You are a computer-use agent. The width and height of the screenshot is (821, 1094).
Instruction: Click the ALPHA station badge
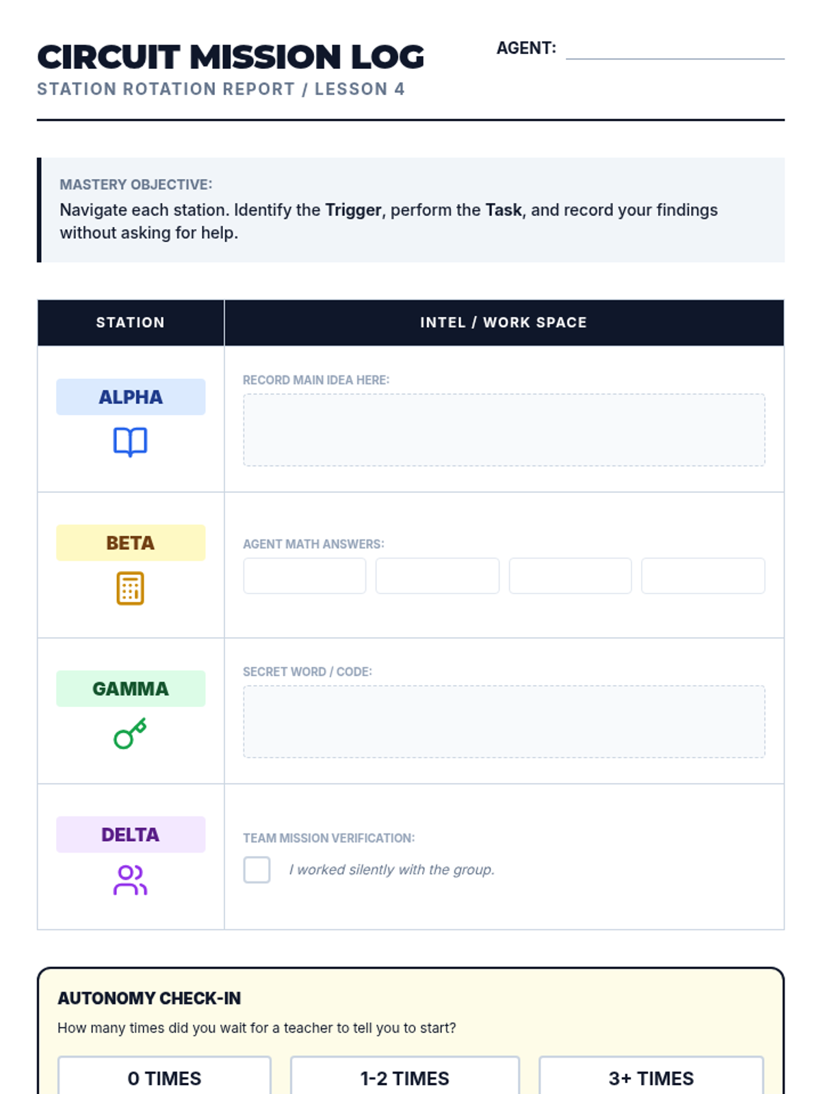[x=131, y=397]
